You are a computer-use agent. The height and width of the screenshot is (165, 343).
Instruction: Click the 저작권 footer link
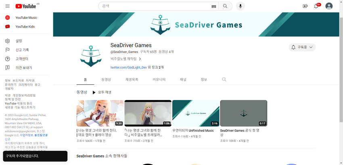pyautogui.click(x=30, y=81)
